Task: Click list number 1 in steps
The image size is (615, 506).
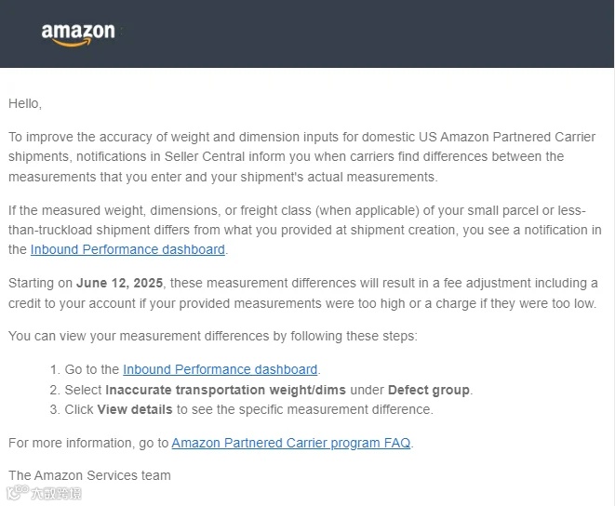Action: click(x=54, y=370)
